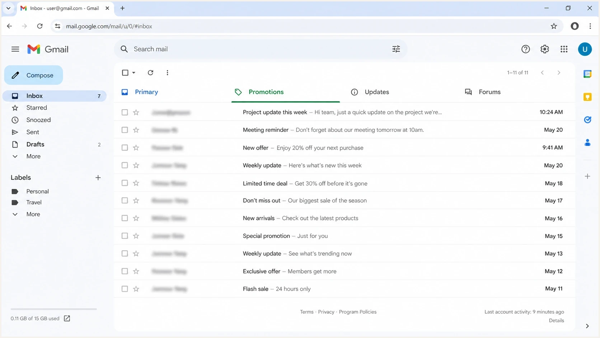Check the New offer email checkbox
This screenshot has width=600, height=338.
(125, 148)
